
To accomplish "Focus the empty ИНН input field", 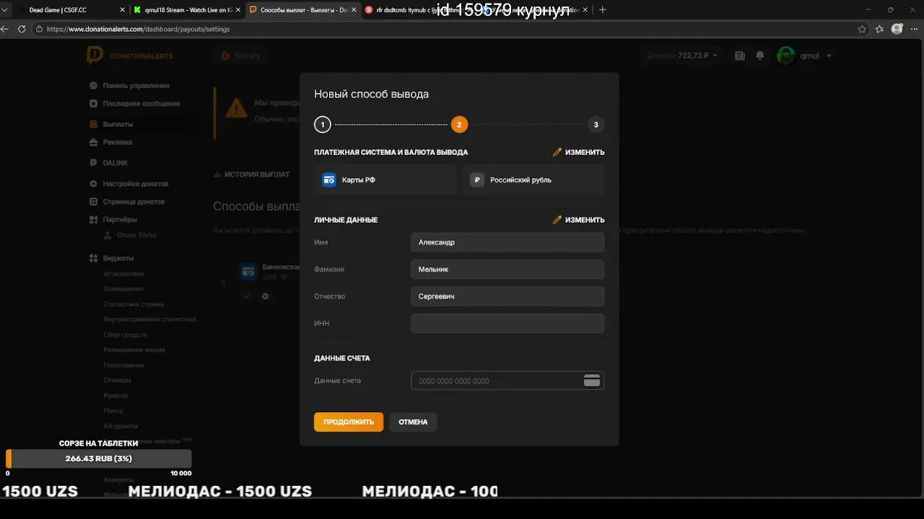I will [507, 323].
